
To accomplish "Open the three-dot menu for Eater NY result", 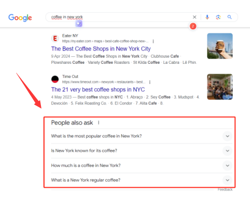I will (153, 41).
